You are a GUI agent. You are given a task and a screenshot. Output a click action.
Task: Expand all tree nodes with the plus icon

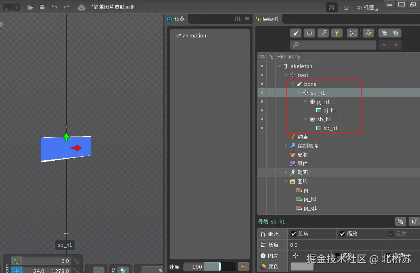coord(396,33)
